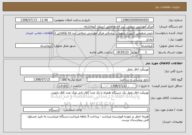The width and height of the screenshot is (192, 135).
Task: Click the شرح کلی نیاز text box
Action: (x=85, y=71)
